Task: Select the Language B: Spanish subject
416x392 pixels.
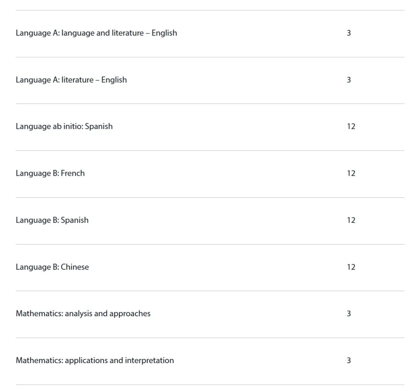Action: tap(52, 220)
